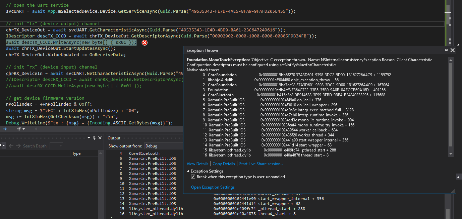Click the blue forward arrow icon

4,129
